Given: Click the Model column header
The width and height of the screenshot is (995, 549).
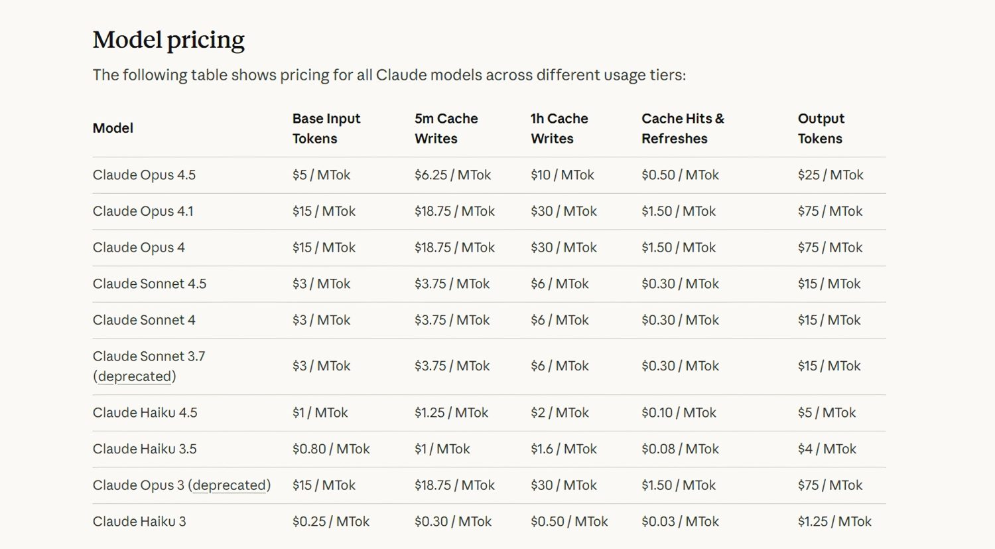Looking at the screenshot, I should pyautogui.click(x=113, y=128).
